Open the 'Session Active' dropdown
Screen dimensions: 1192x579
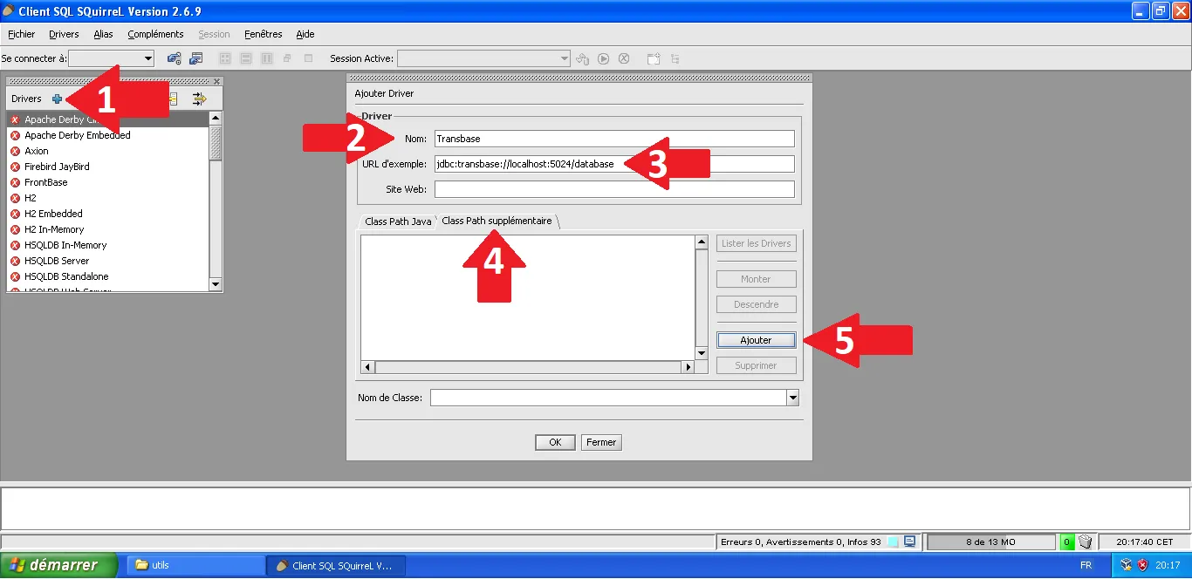pos(564,58)
